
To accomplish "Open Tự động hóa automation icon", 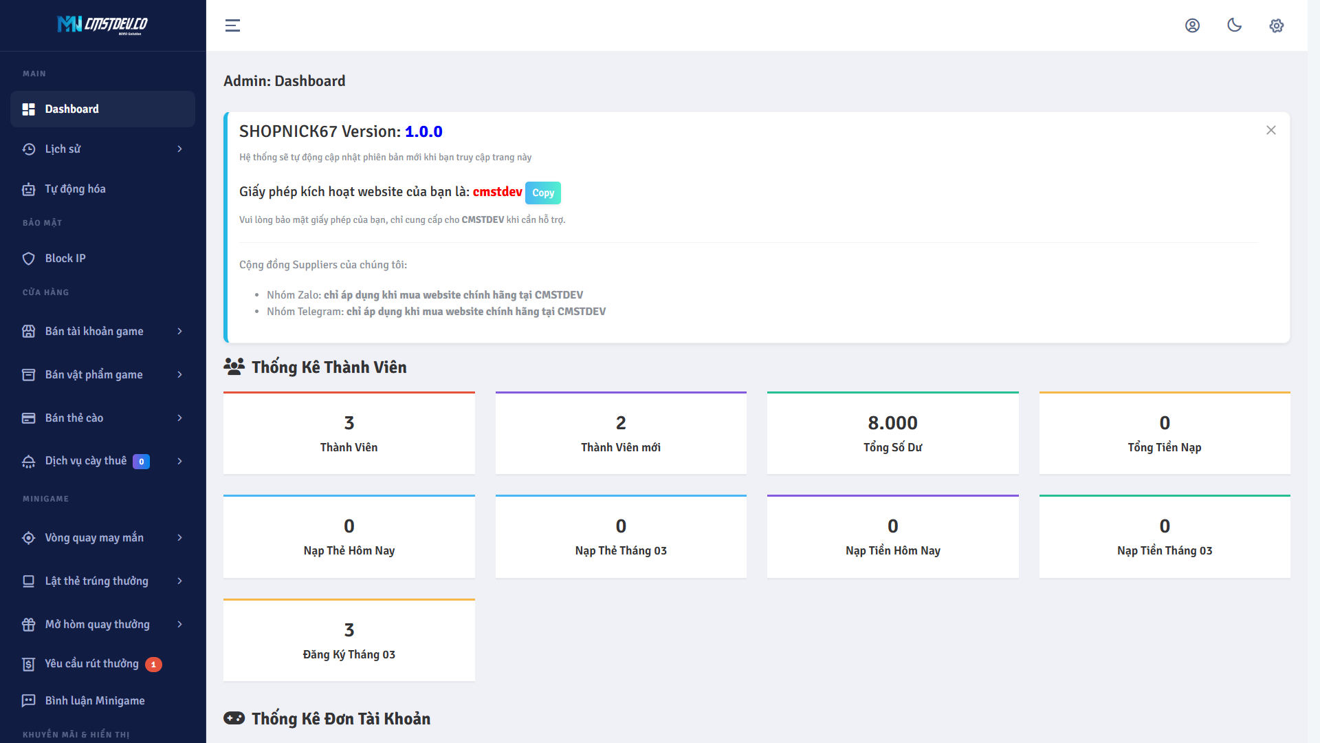I will pos(28,189).
